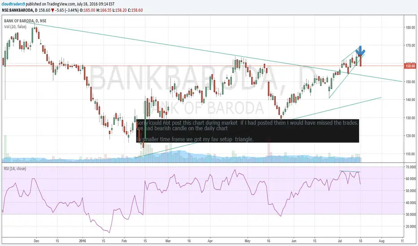Click the 140.00 price axis label
The width and height of the screenshot is (418, 246).
click(x=410, y=100)
